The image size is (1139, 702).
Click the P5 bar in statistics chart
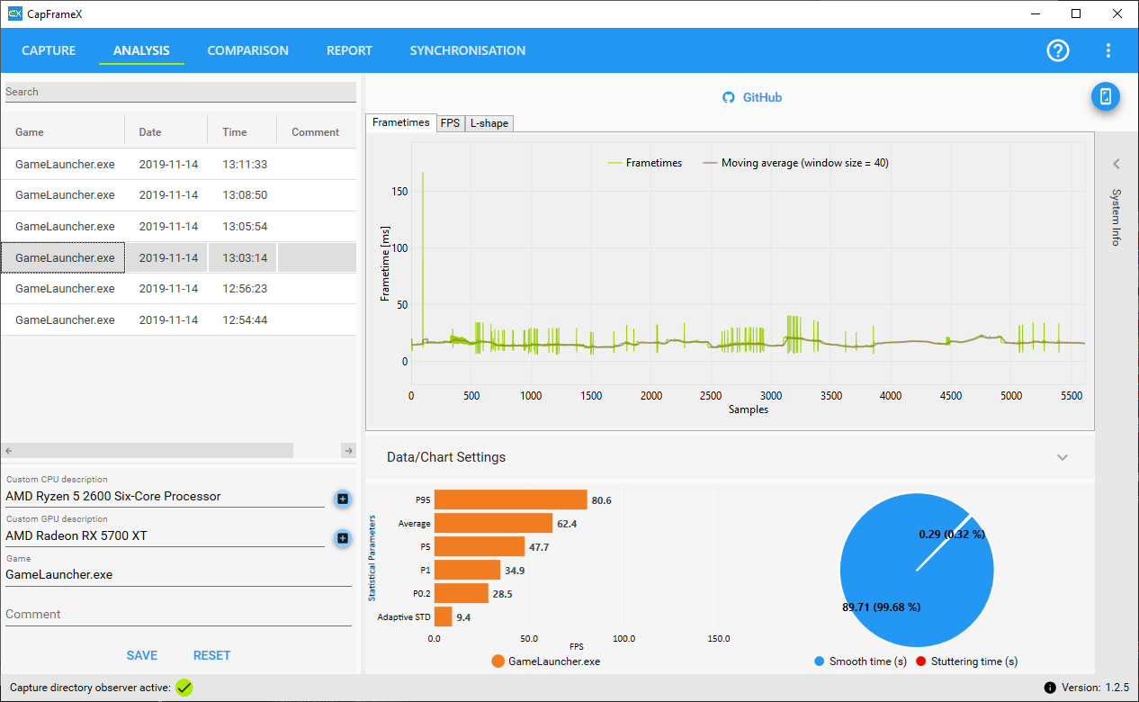pos(480,546)
